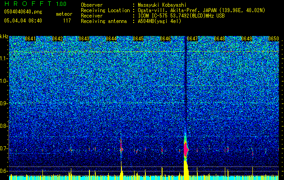
Task: Click the 0648 time marker
Action: point(219,39)
